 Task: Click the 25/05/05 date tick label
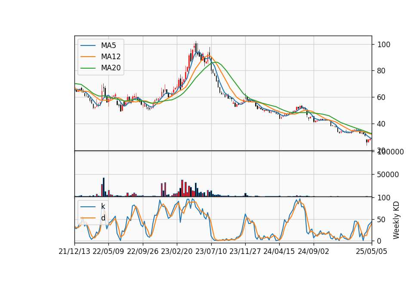pyautogui.click(x=371, y=251)
